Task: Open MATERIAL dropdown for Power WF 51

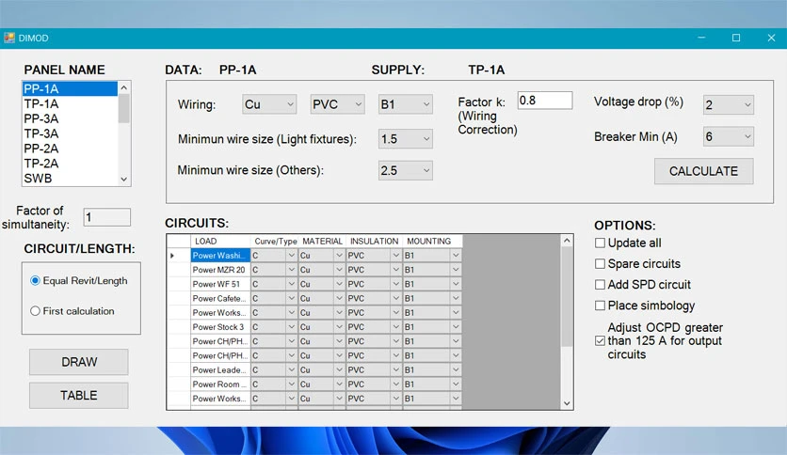Action: pos(339,284)
